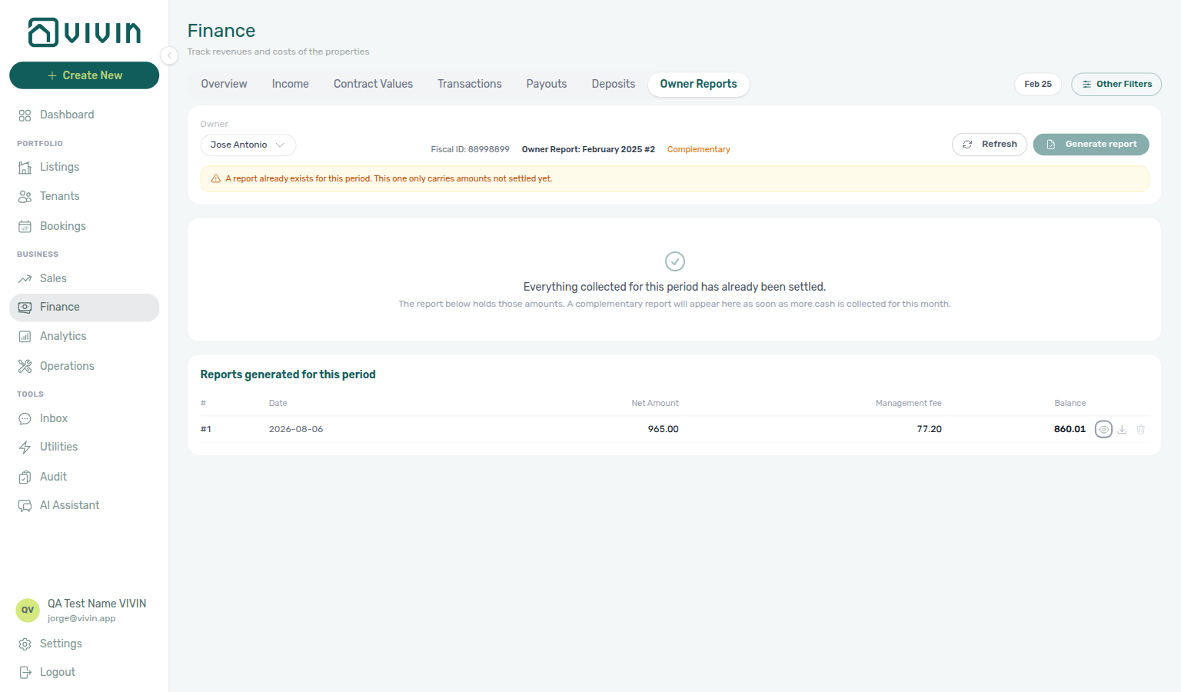The width and height of the screenshot is (1181, 692).
Task: Expand the Jose Antonio owner dropdown
Action: click(x=248, y=145)
